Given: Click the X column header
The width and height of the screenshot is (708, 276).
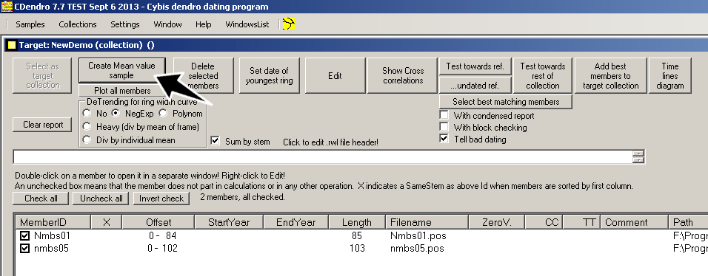Looking at the screenshot, I should coord(107,222).
